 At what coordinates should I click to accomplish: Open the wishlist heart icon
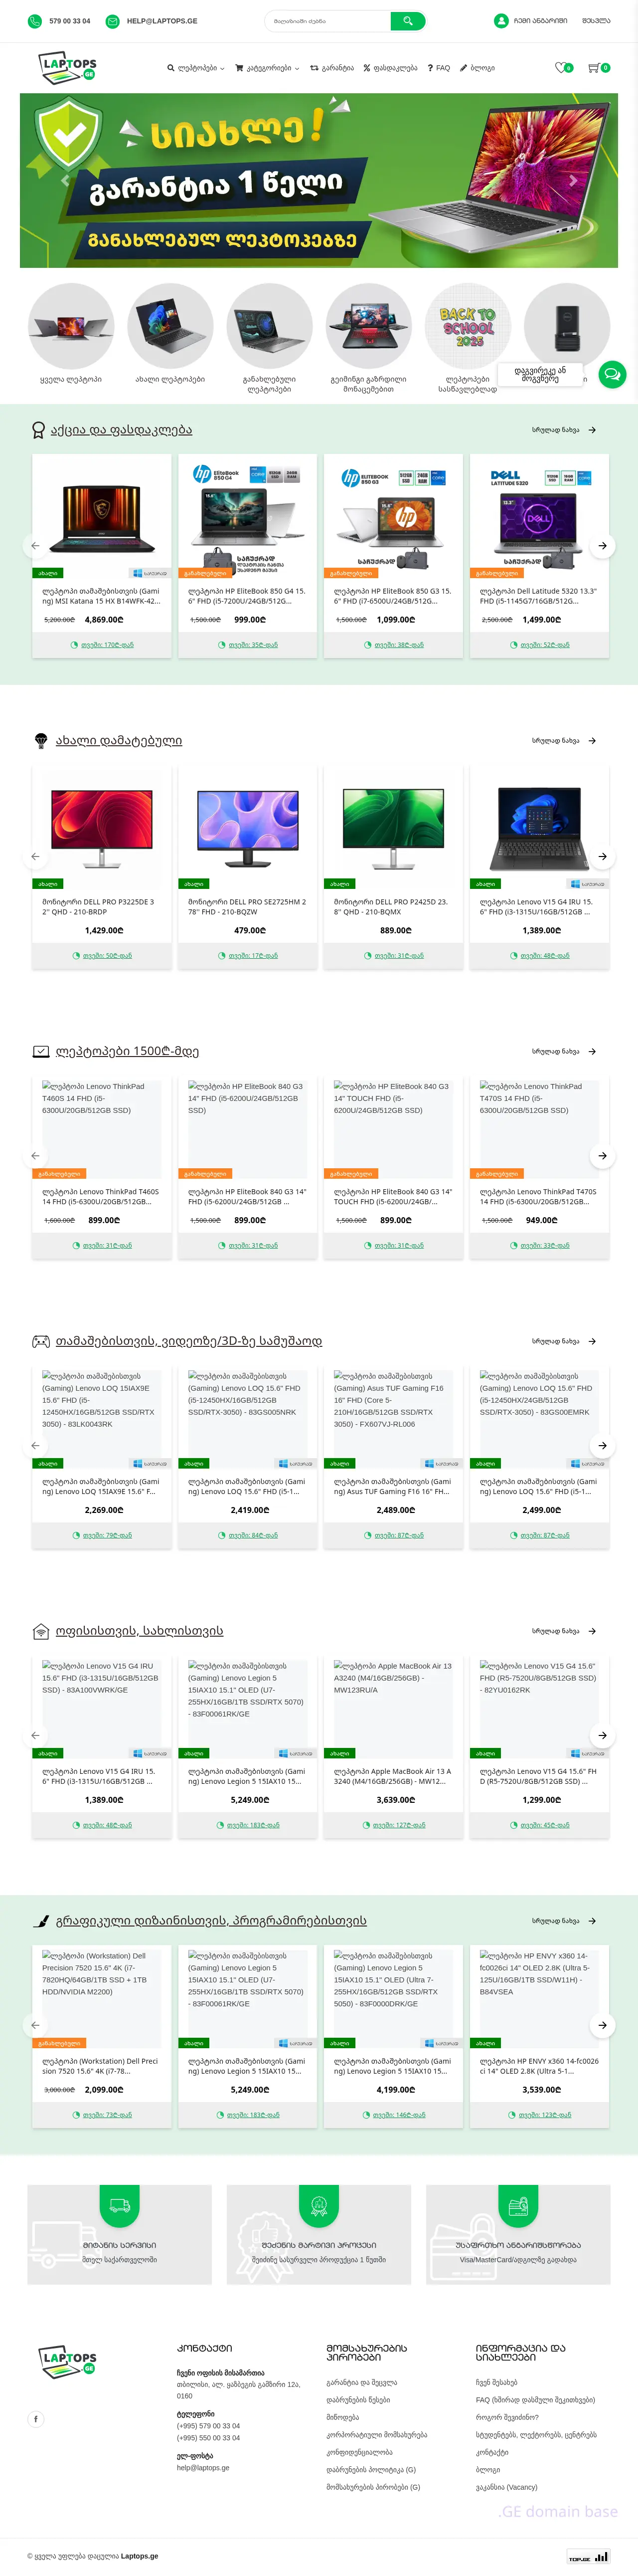pos(560,68)
